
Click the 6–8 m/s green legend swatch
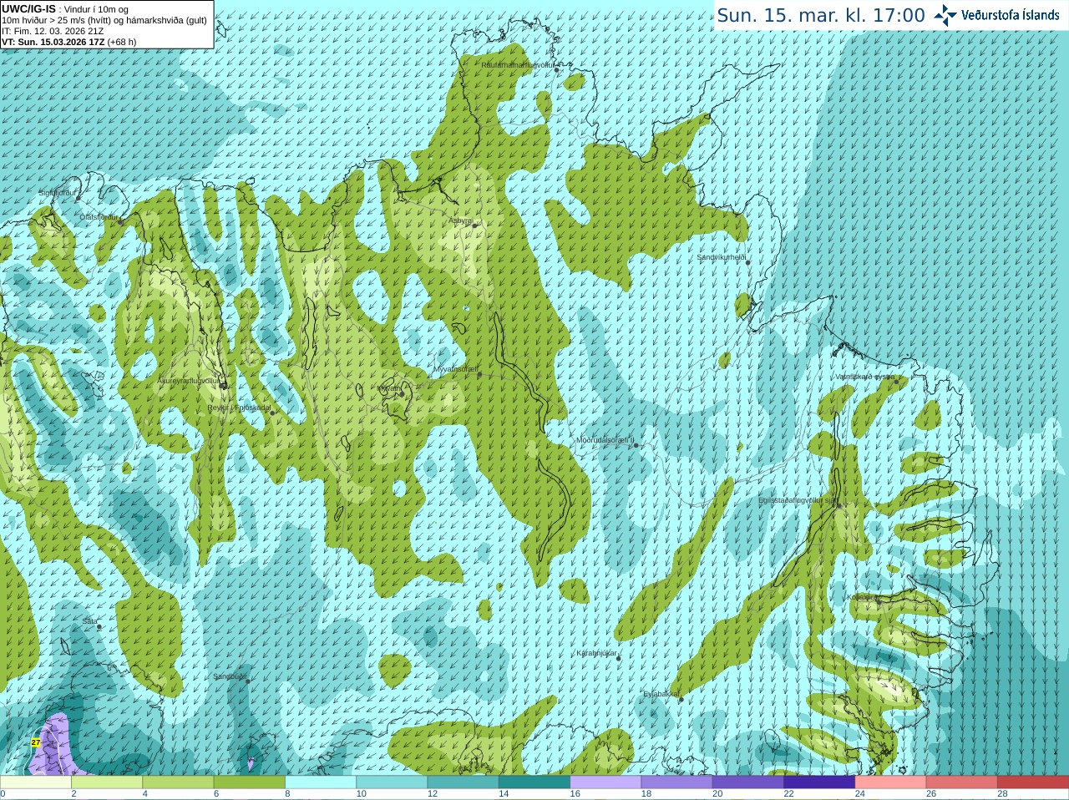[250, 782]
